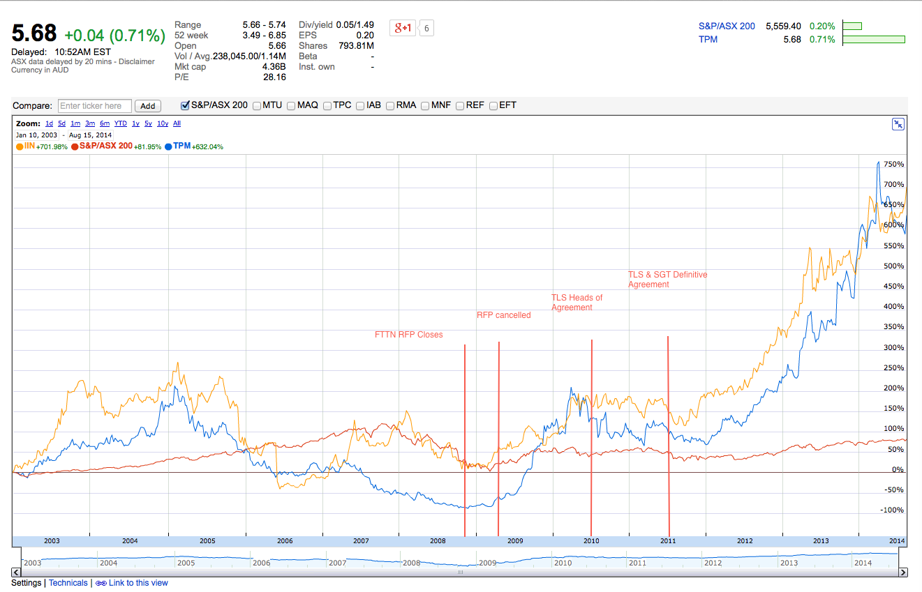The height and width of the screenshot is (592, 922).
Task: Click the Aug 15, 2014 end date
Action: click(90, 135)
